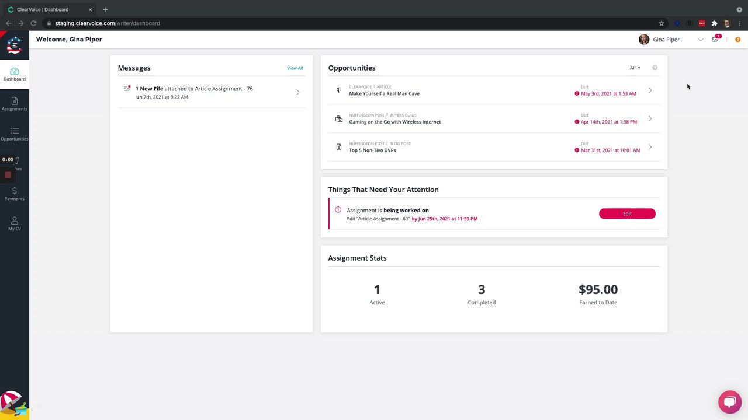Click the ClearVoice logo in the sidebar
Screen dimensions: 748x420
[15, 45]
